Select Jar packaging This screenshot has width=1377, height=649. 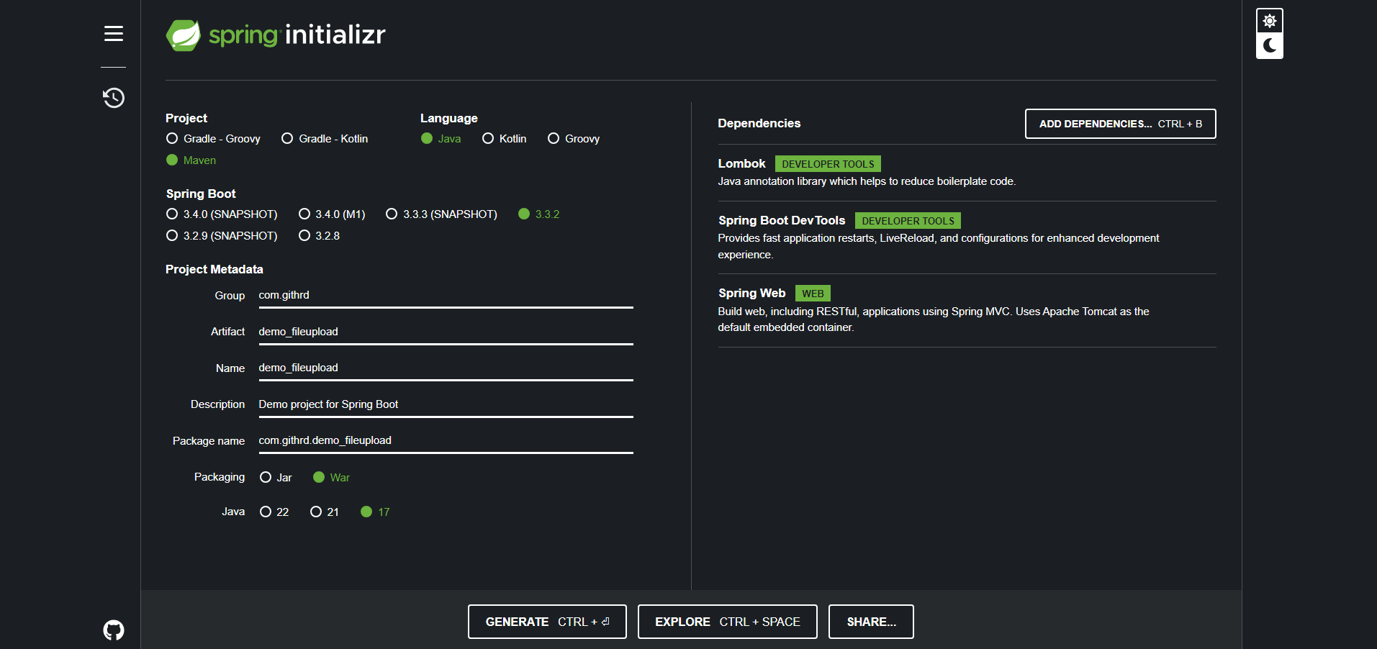[276, 477]
